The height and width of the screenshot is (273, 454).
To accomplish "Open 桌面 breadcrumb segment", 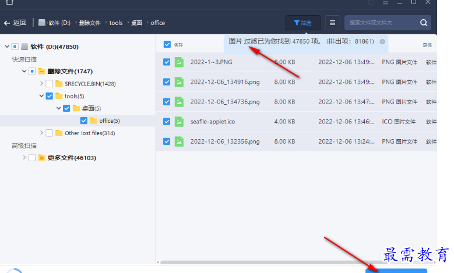I will click(136, 23).
